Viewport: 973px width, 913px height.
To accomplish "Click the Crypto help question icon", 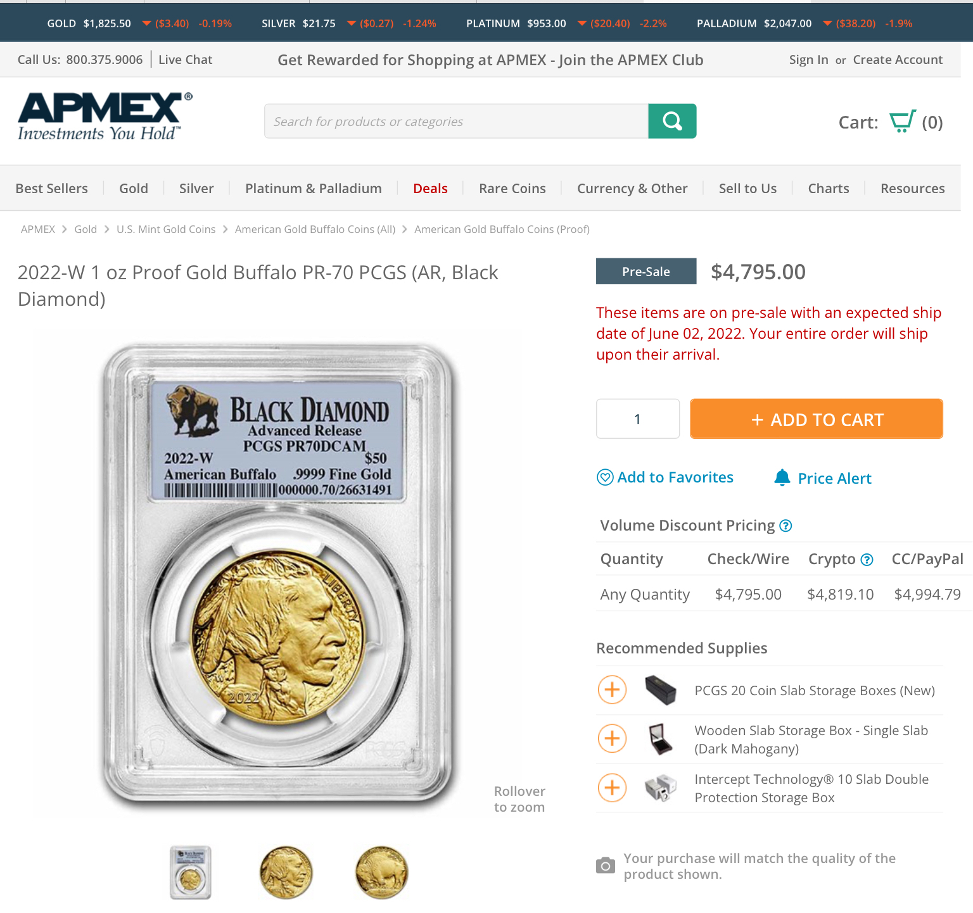I will (x=867, y=560).
